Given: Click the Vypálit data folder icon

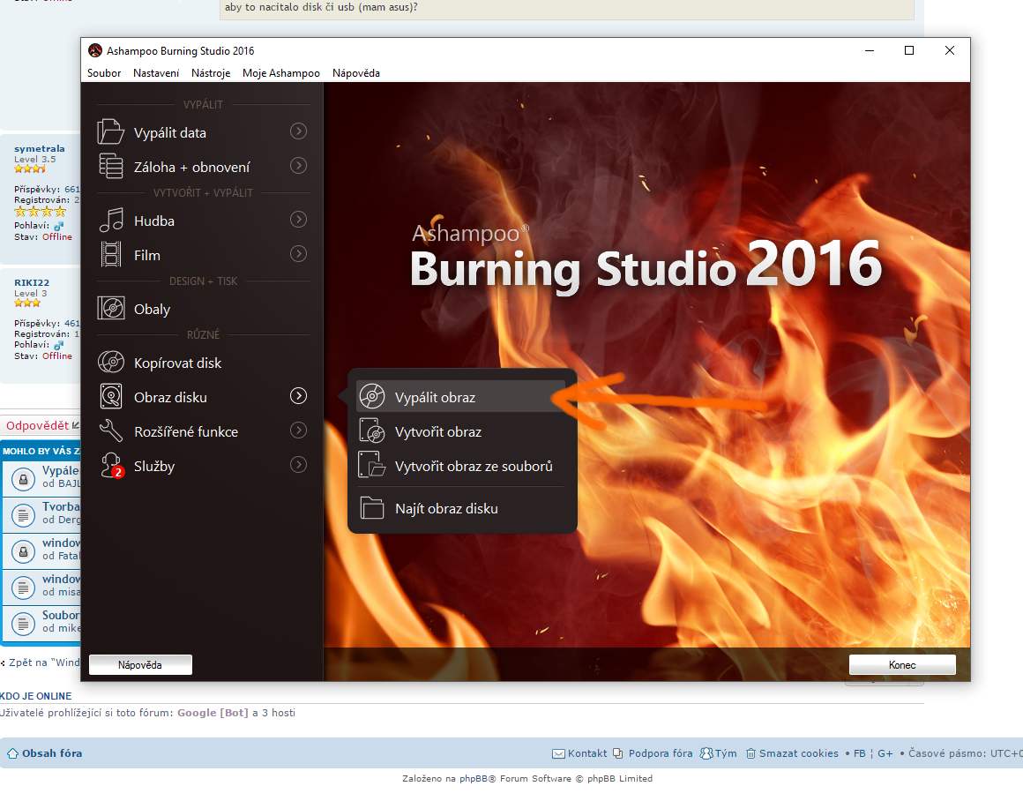Looking at the screenshot, I should pos(110,131).
